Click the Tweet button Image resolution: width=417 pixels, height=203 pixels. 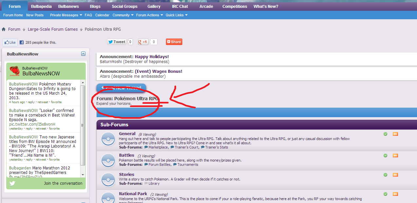point(117,42)
